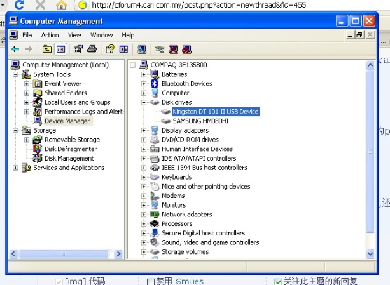This screenshot has height=285, width=390.
Task: Expand the Event Viewer node
Action: (x=26, y=84)
